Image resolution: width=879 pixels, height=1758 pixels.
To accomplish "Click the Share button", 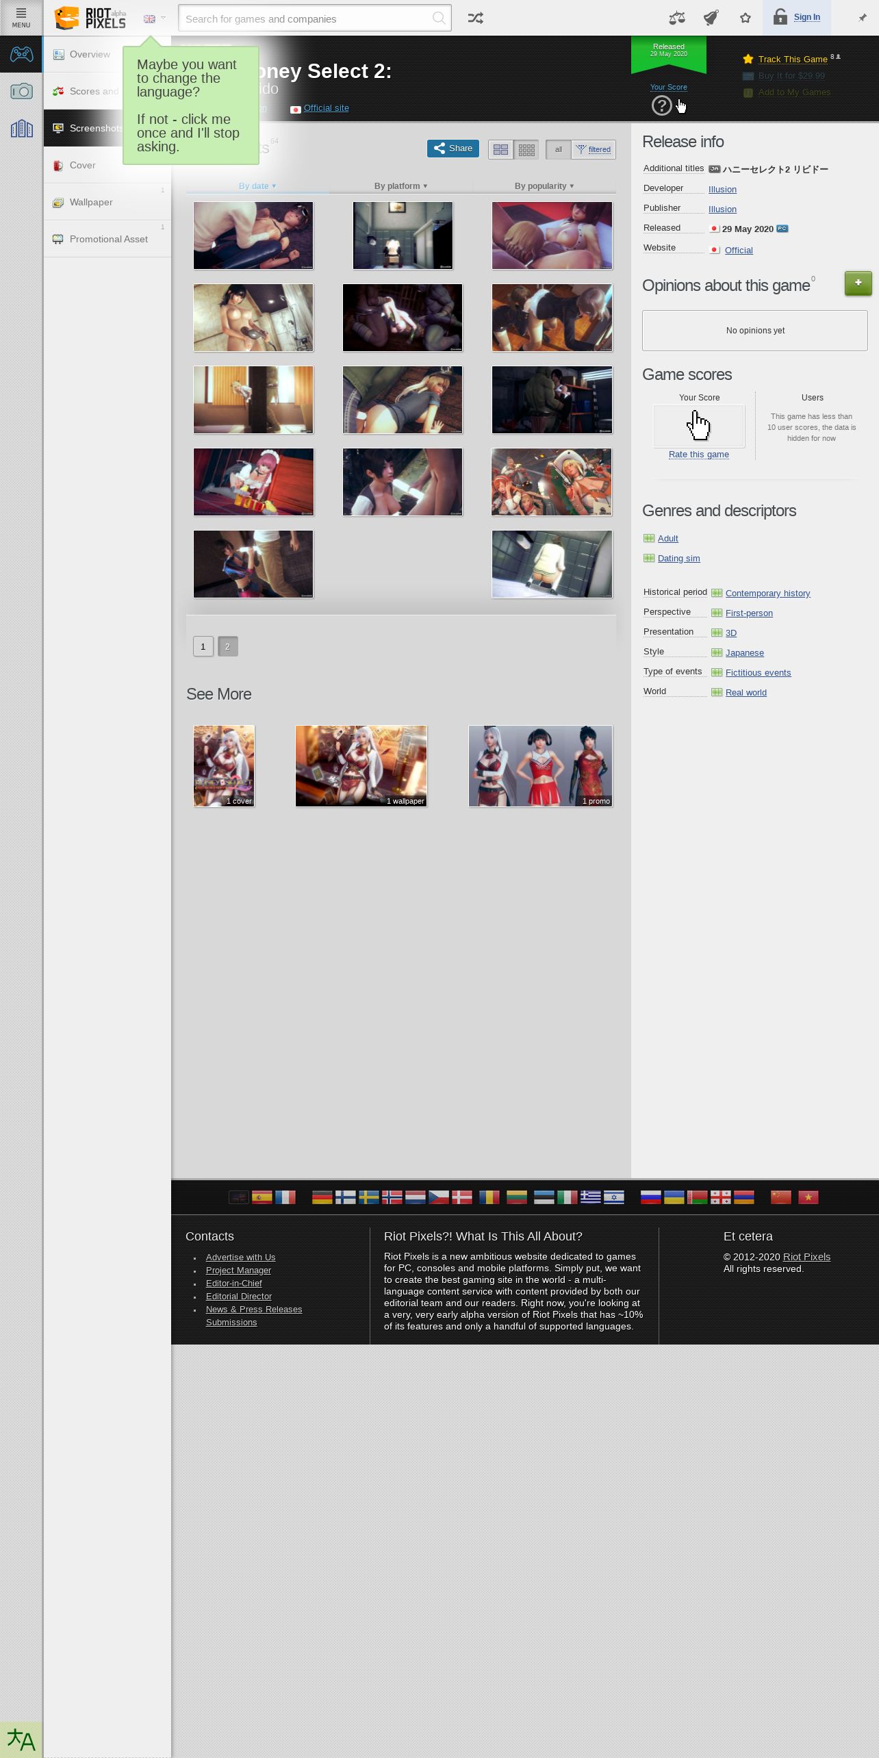I will 453,149.
